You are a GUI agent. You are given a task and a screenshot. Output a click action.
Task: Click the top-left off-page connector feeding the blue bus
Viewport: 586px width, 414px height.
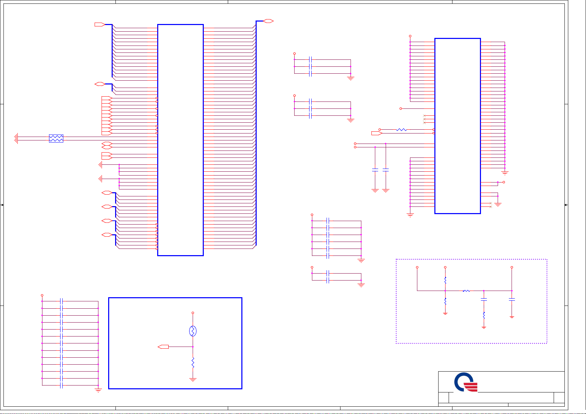[x=100, y=24]
